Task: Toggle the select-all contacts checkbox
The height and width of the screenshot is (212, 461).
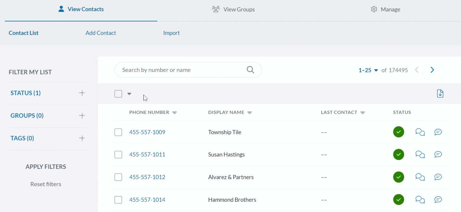Action: (x=118, y=94)
